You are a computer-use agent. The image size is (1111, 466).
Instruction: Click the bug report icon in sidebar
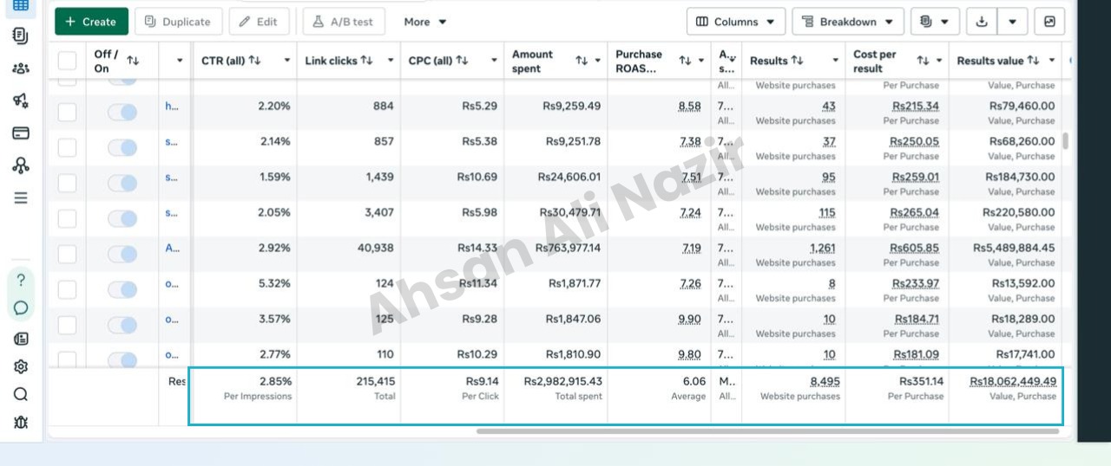[x=21, y=422]
